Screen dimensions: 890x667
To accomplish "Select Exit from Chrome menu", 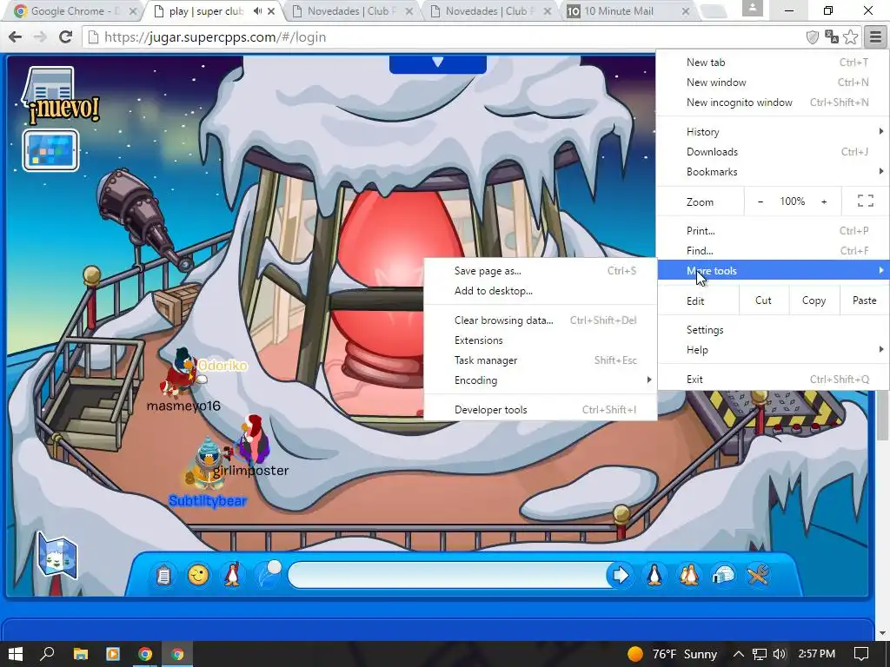I will coord(773,380).
